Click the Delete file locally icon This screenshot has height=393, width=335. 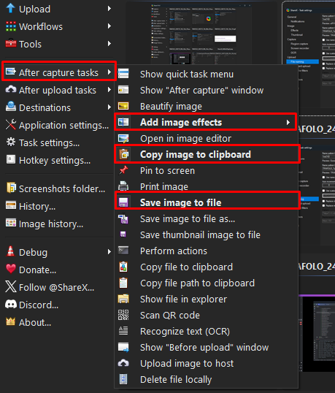tap(123, 379)
